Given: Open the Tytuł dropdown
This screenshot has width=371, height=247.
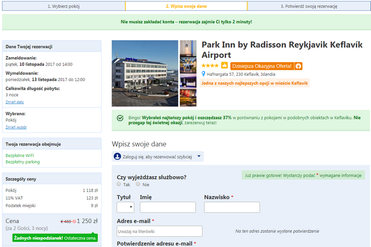Looking at the screenshot, I should (125, 207).
